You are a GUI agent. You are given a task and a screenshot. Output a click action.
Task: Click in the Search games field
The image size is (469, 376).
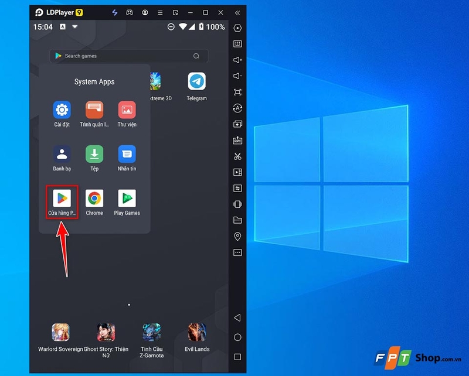[129, 56]
